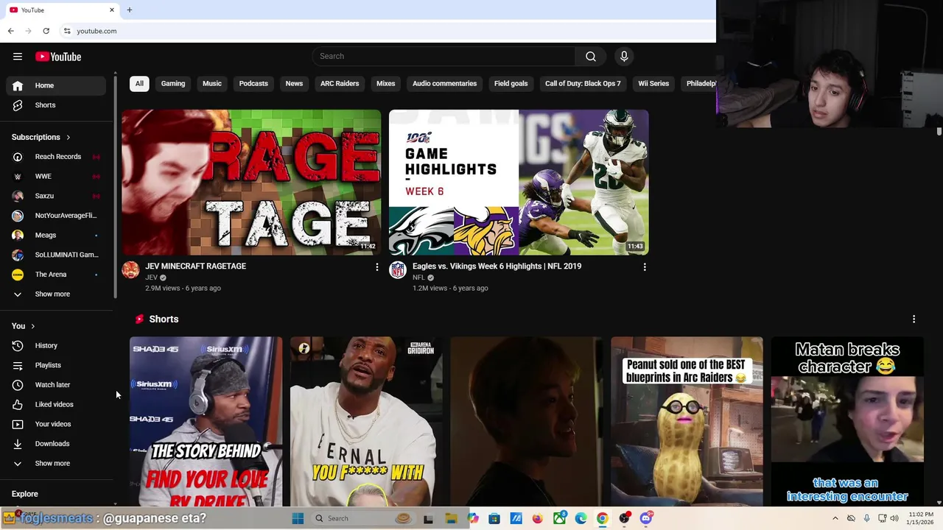
Task: Select the Podcasts filter chip
Action: coord(253,84)
